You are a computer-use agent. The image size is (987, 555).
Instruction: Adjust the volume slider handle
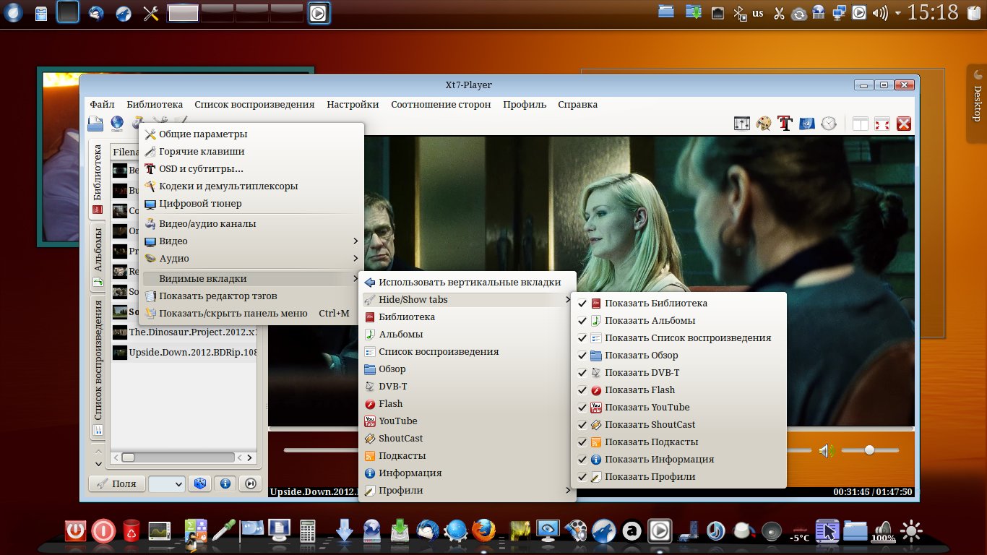pos(869,450)
